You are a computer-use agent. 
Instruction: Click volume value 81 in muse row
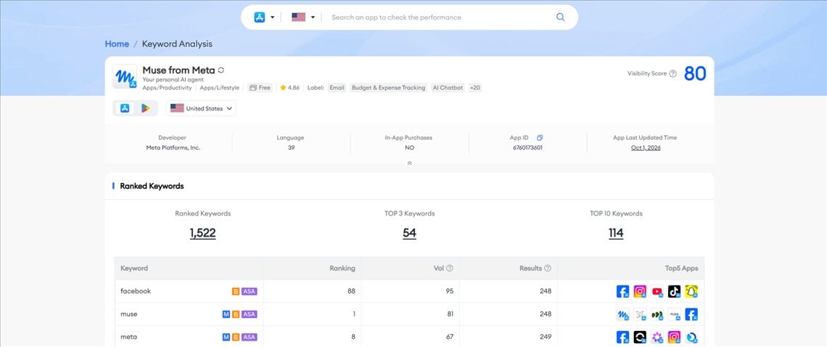click(x=450, y=314)
